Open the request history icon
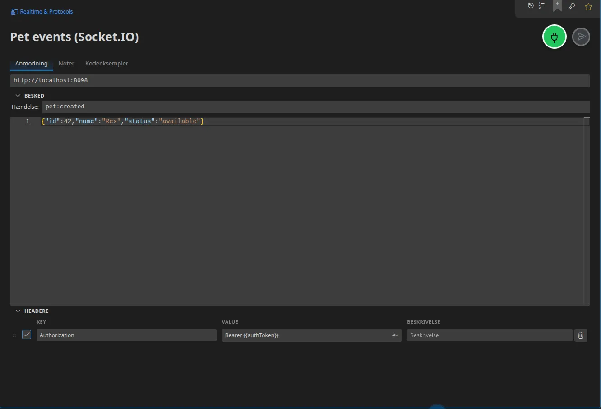The height and width of the screenshot is (409, 601). point(531,6)
